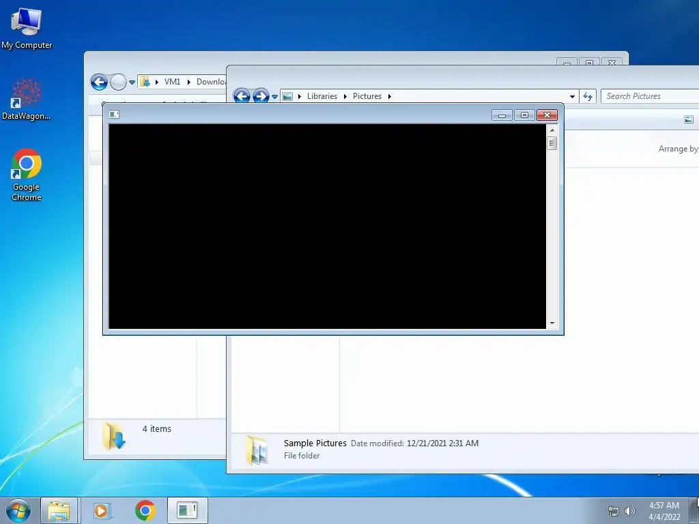Maximize the black console window

[524, 115]
